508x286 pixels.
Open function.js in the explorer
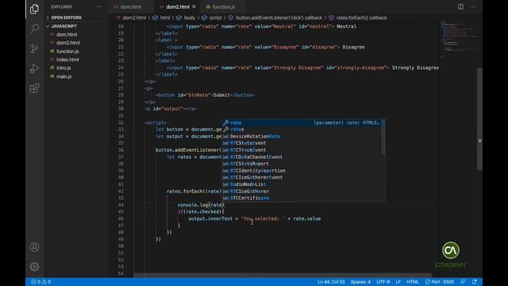pyautogui.click(x=67, y=51)
